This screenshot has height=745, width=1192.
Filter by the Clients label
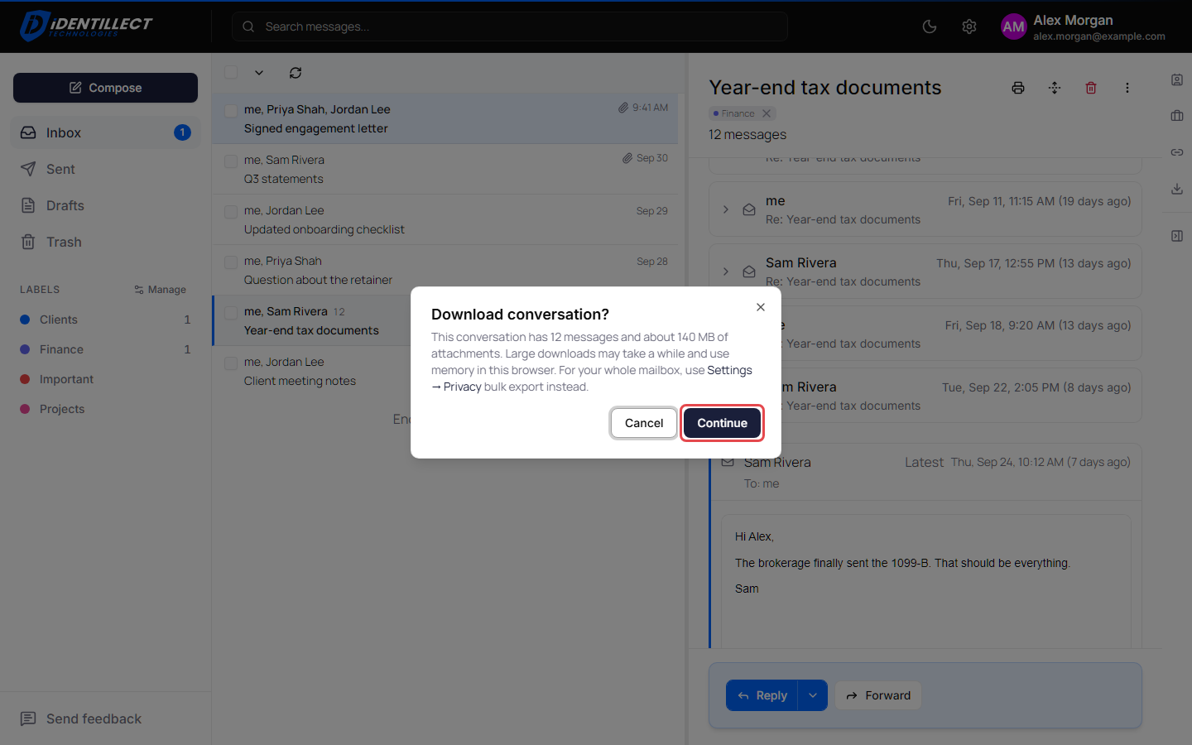[x=105, y=320]
